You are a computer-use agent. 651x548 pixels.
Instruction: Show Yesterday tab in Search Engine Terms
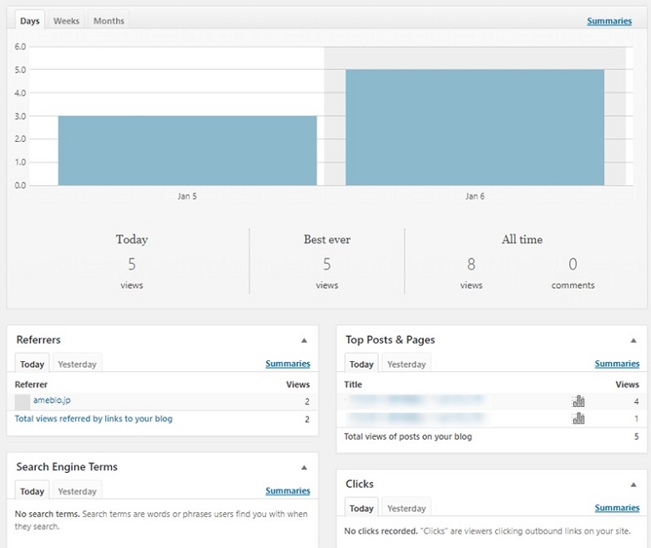pyautogui.click(x=77, y=491)
